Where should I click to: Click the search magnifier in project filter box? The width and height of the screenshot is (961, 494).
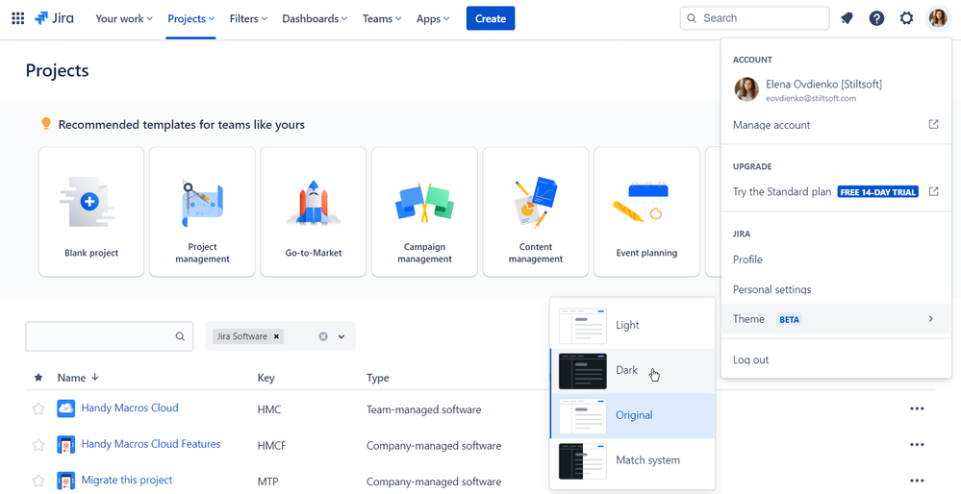coord(180,336)
